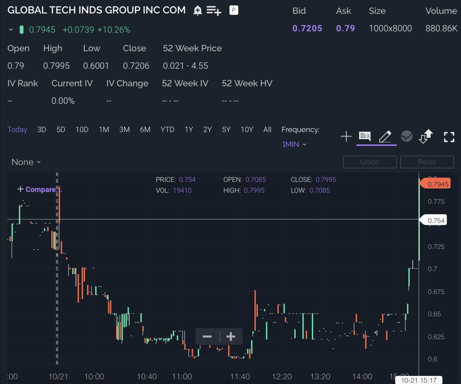
Task: Click the 52 Week Price range 0.021 - 4.55
Action: coord(185,66)
